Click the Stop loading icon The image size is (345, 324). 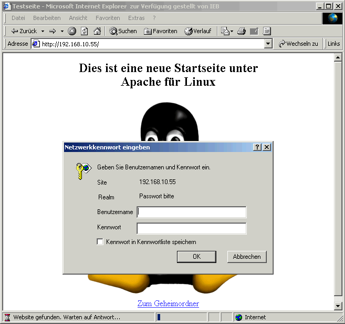pyautogui.click(x=72, y=31)
